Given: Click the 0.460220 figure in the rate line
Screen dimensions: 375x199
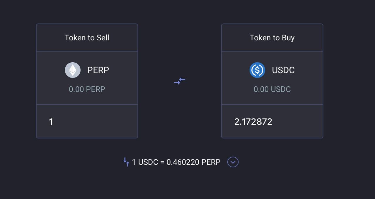Looking at the screenshot, I should click(183, 162).
